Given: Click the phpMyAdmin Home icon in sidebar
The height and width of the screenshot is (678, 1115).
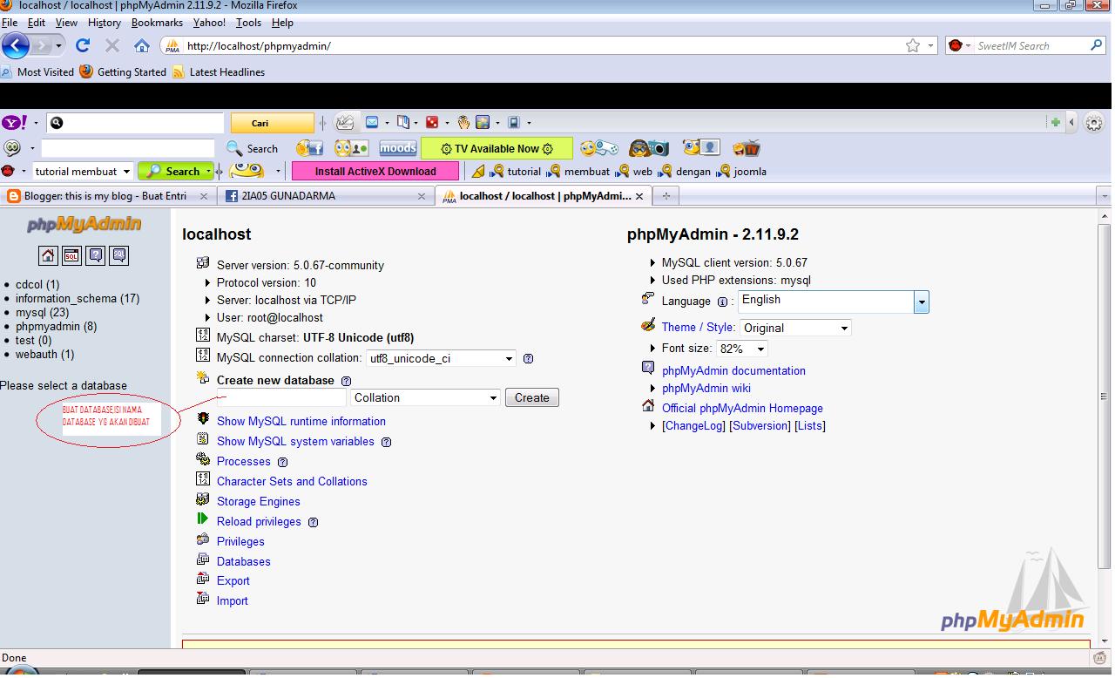Looking at the screenshot, I should click(48, 255).
